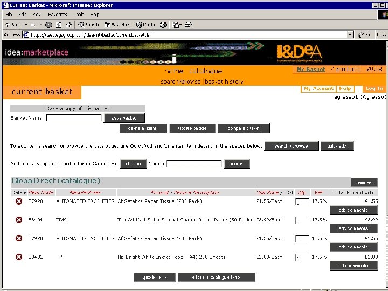Click the orange Help page button

[x=345, y=88]
